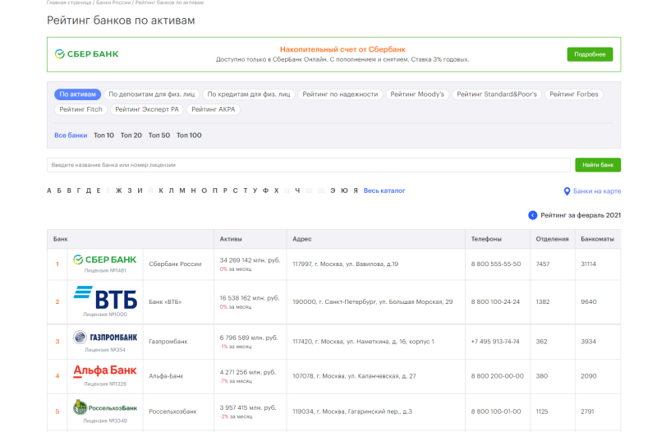Click Рейтинг за февраль 2021 label
This screenshot has width=657, height=432.
[581, 215]
